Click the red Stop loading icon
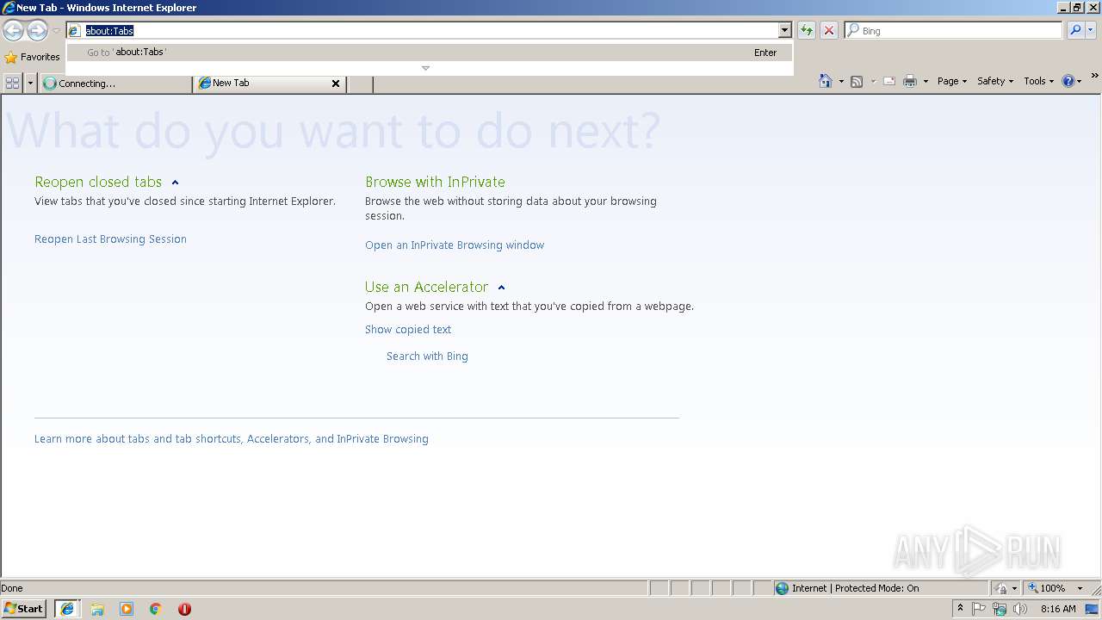 pyautogui.click(x=829, y=31)
